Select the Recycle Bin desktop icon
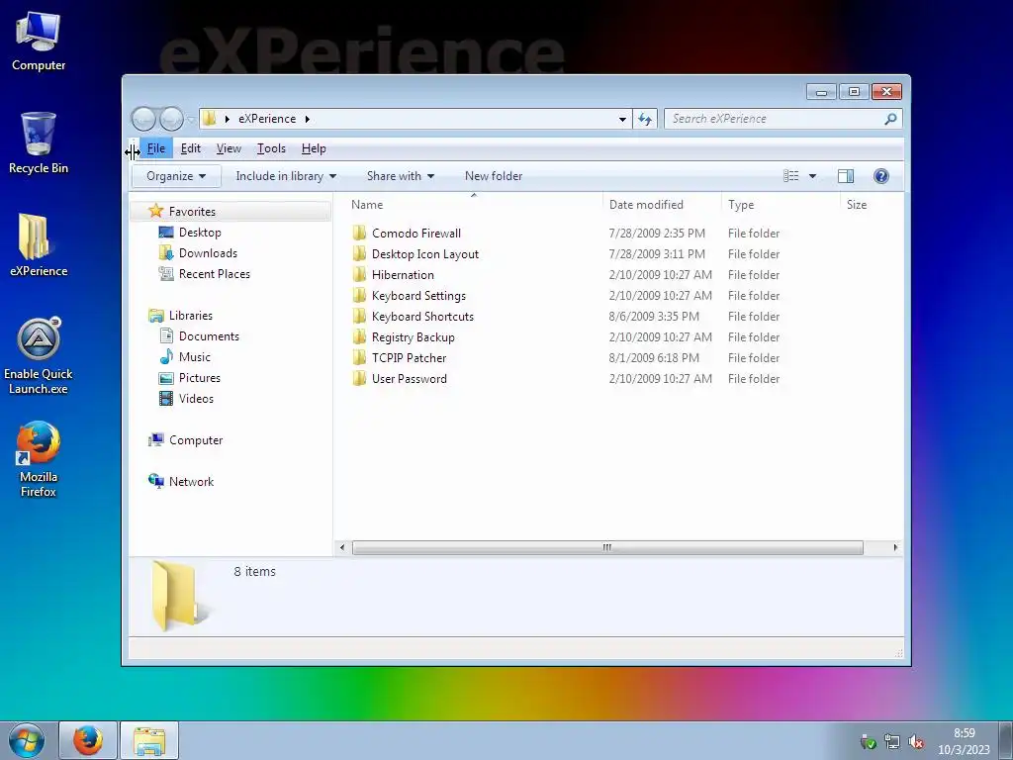 tap(39, 143)
